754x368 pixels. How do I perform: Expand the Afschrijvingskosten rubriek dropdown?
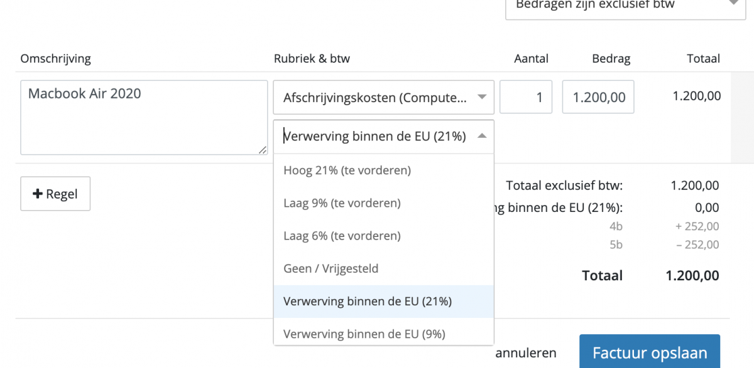click(x=383, y=97)
